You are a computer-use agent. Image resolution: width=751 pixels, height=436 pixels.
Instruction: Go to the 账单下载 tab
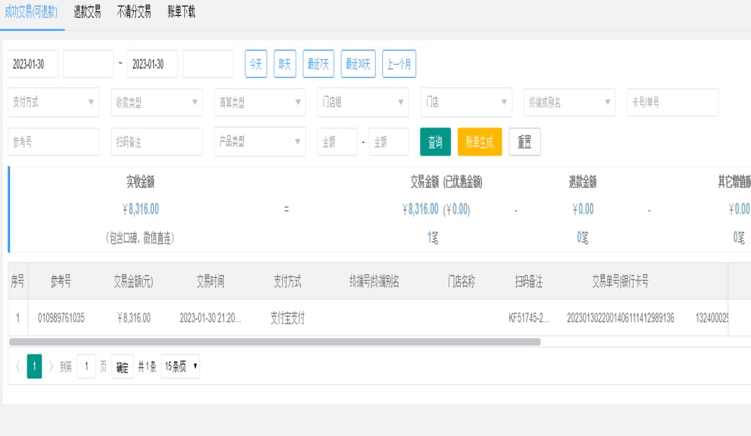[x=181, y=12]
